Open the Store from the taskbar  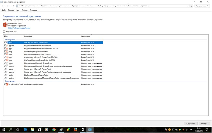(x=39, y=130)
